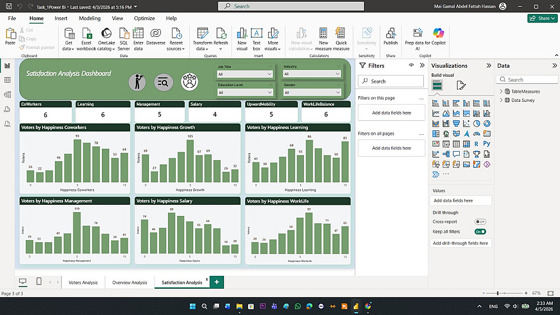This screenshot has width=560, height=315.
Task: Choose the scatter chart visualization
Action: pos(466,124)
